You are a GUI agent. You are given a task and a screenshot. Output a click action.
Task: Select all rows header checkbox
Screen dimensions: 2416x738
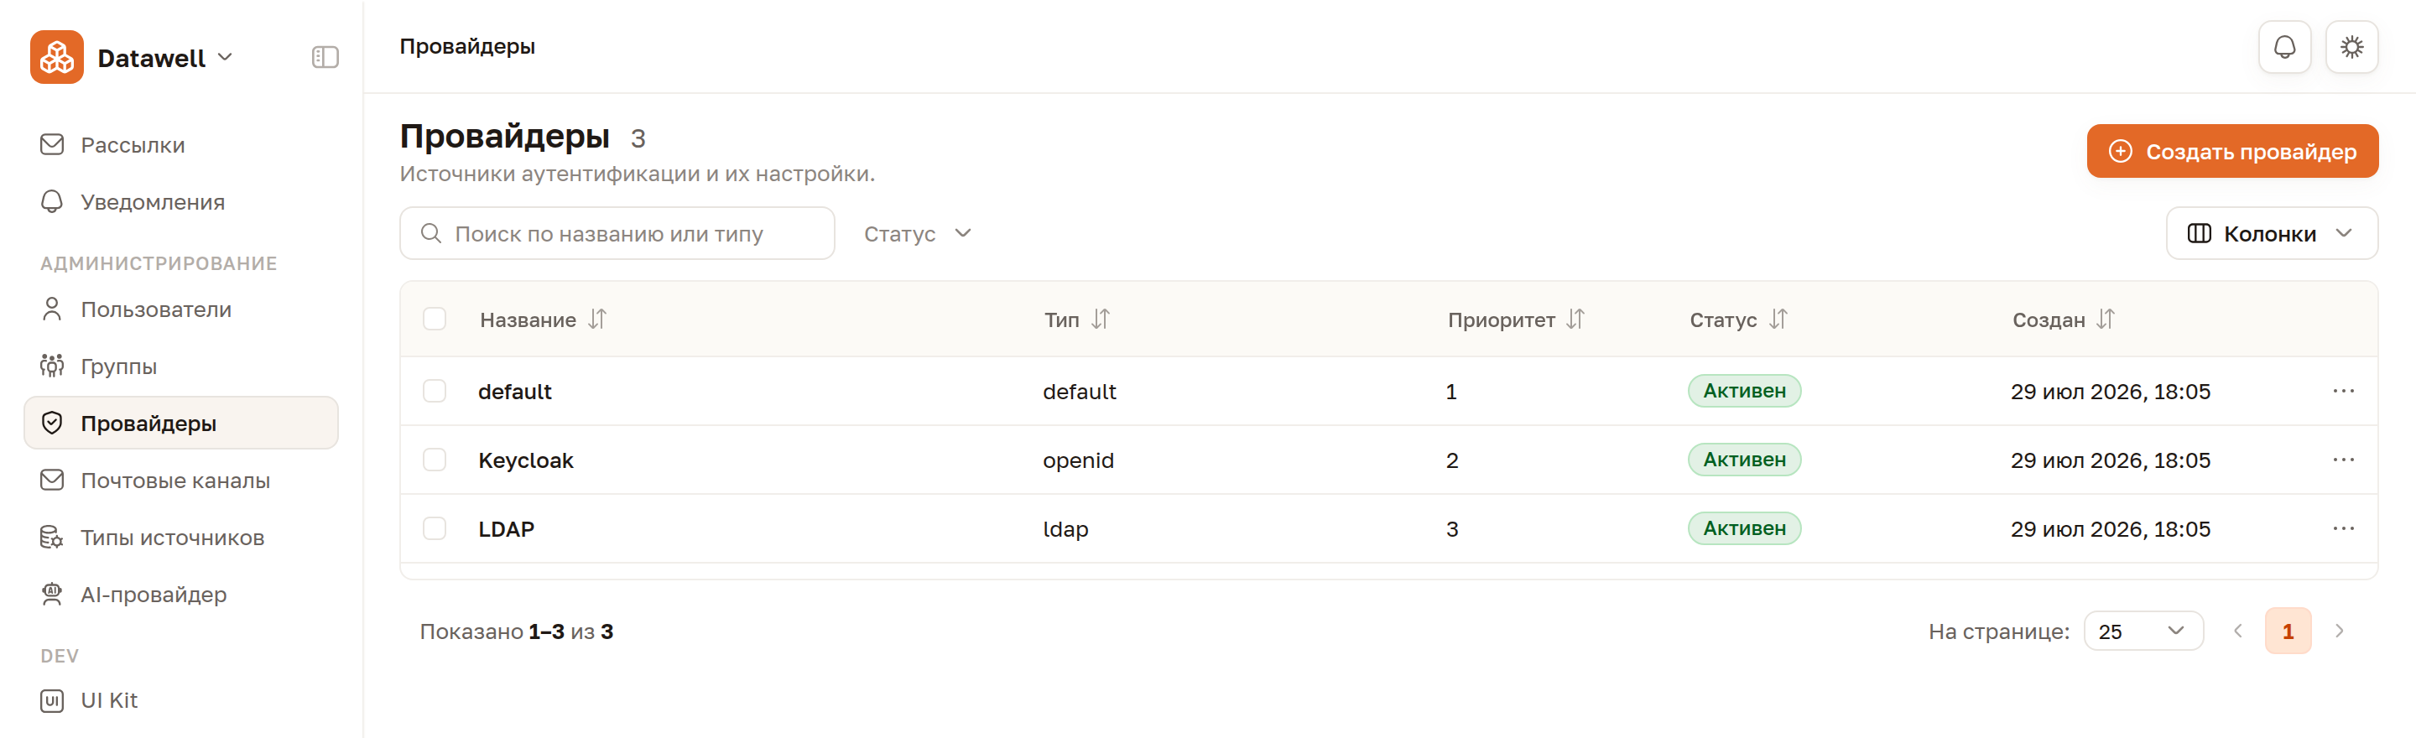(x=435, y=319)
